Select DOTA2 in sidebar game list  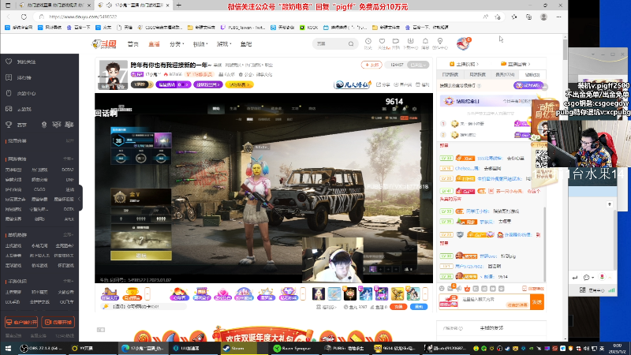tap(68, 170)
